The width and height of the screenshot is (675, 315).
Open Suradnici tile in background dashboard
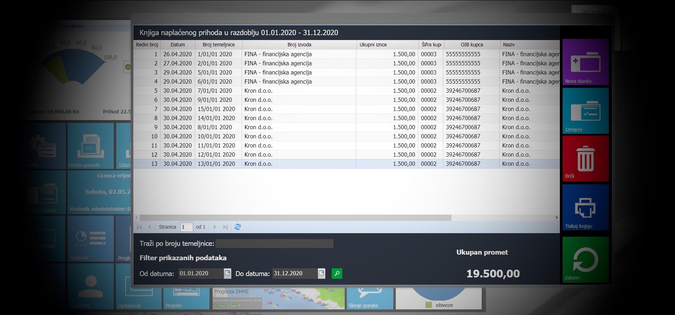point(90,286)
